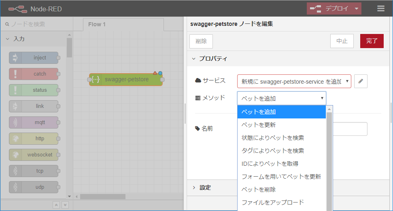Click the swagger-petstore node input port
Image resolution: width=393 pixels, height=211 pixels.
click(89, 80)
